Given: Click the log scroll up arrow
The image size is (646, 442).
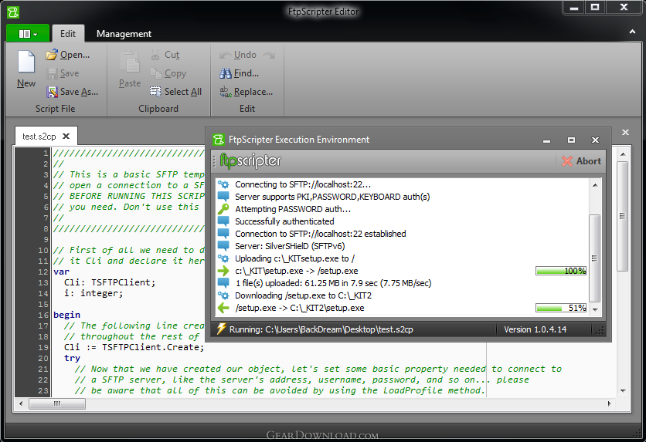Looking at the screenshot, I should click(x=595, y=185).
